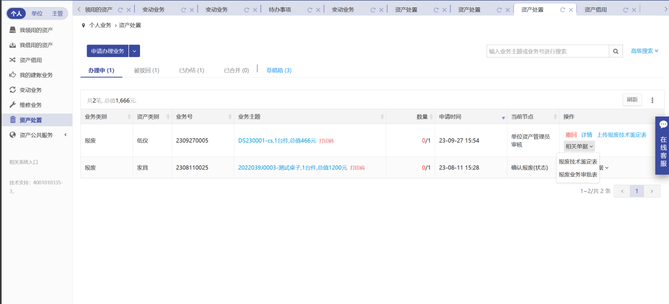The width and height of the screenshot is (669, 304).
Task: Switch to the 被驳回 (1) tab
Action: click(x=146, y=71)
